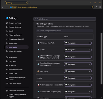The width and height of the screenshot is (103, 99).
Task: Open Scalable Vector Graphics action dropdown
Action: (x=78, y=91)
